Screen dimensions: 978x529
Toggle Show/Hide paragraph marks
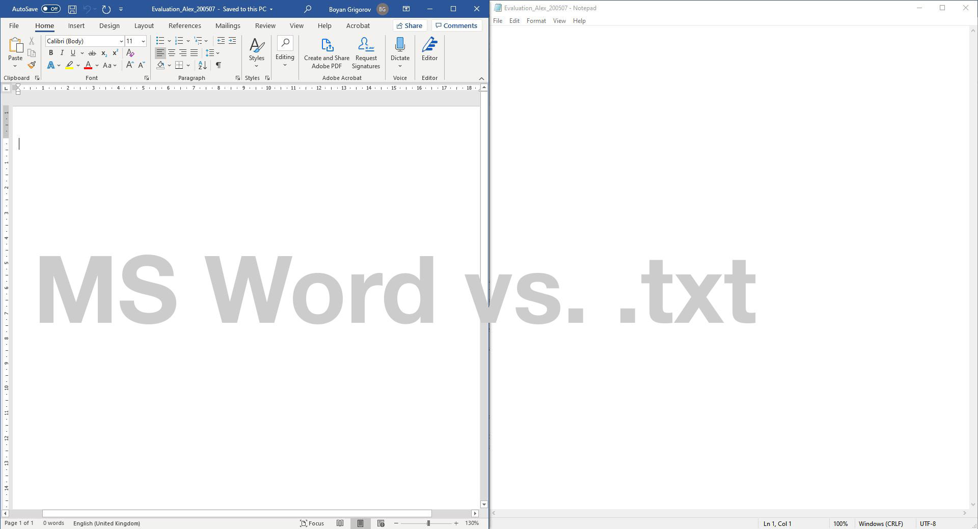point(219,65)
